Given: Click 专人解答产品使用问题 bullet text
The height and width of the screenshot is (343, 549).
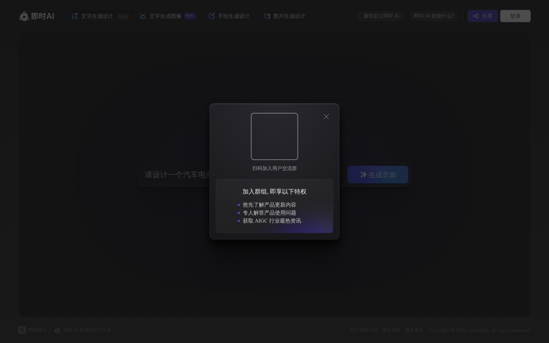Looking at the screenshot, I should tap(270, 213).
